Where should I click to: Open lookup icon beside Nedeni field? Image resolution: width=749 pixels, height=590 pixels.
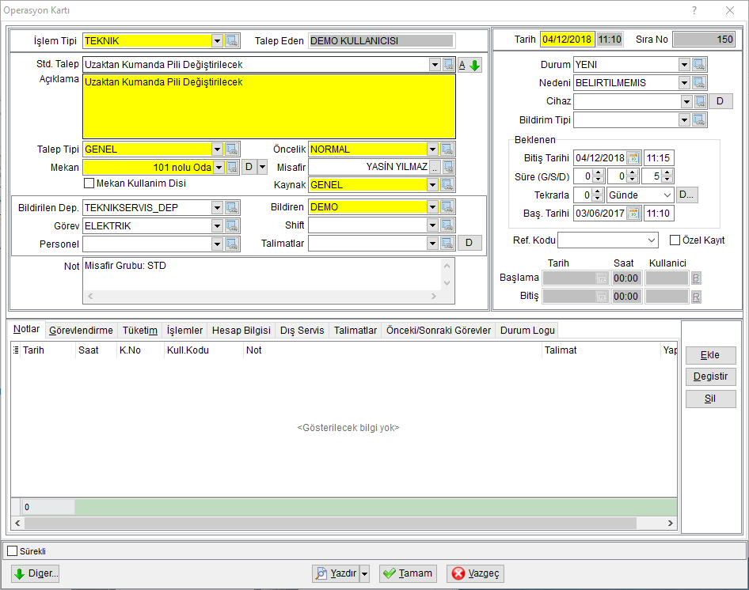pyautogui.click(x=699, y=82)
